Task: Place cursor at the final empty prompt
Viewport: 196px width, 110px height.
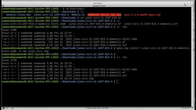Action: click(117, 82)
